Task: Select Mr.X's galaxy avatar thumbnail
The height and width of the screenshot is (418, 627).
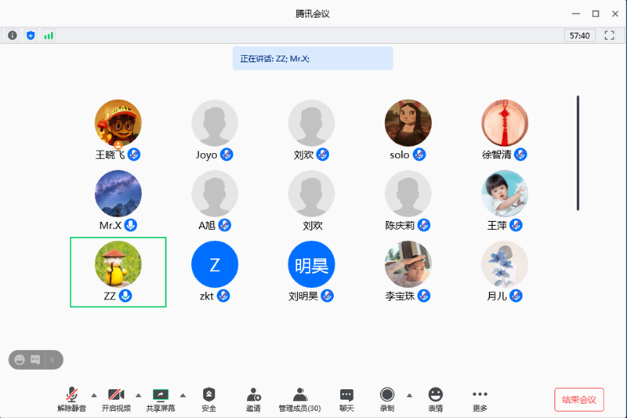Action: 118,193
